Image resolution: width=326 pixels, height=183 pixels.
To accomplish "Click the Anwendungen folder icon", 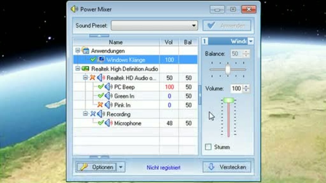I will point(86,51).
